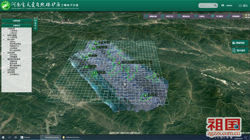Collapse the layer panel using the double-chevron tab
This screenshot has height=140, width=250.
click(36, 28)
